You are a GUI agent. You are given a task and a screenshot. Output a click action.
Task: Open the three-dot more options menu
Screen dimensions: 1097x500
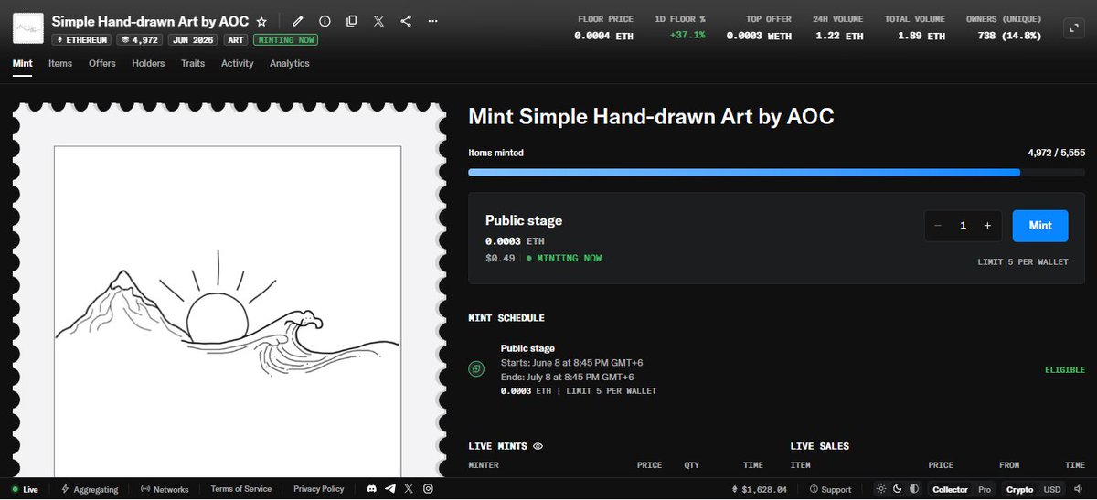pyautogui.click(x=432, y=21)
